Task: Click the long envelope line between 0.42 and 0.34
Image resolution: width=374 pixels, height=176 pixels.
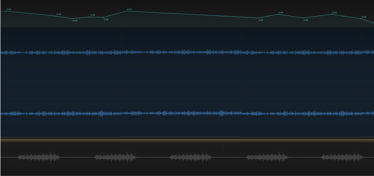Action: pos(191,14)
